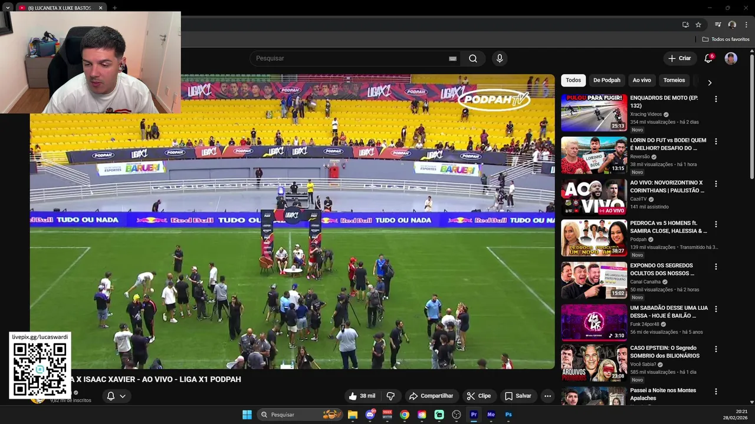Open more actions ellipsis below video
755x424 pixels.
click(547, 396)
